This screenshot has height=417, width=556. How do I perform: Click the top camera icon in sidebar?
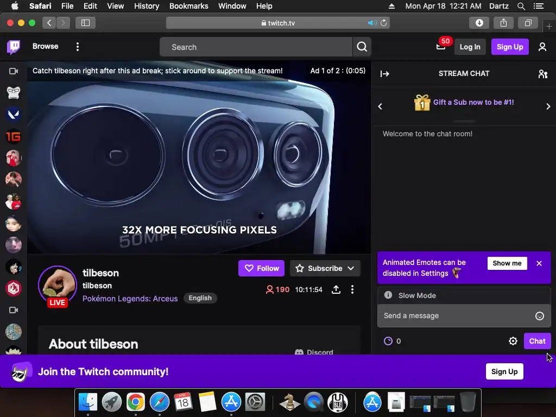[14, 71]
